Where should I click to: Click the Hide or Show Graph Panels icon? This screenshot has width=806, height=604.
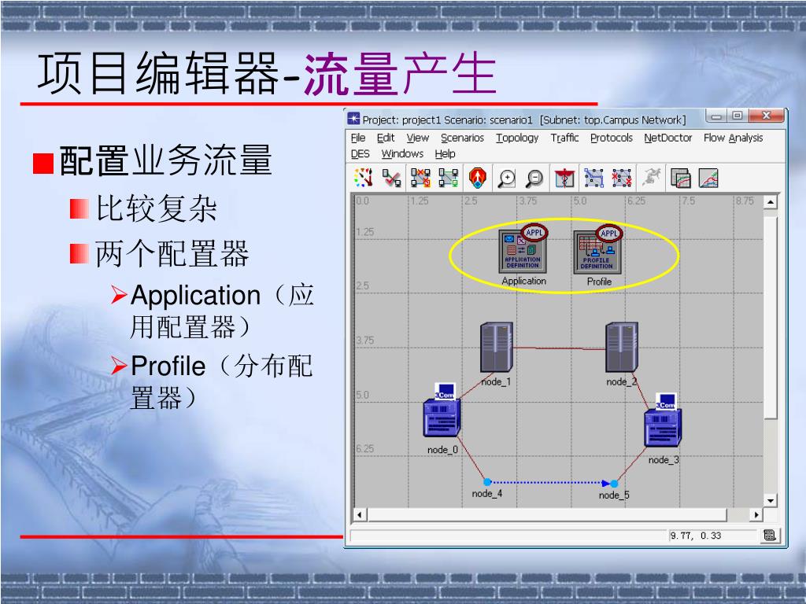pyautogui.click(x=708, y=178)
